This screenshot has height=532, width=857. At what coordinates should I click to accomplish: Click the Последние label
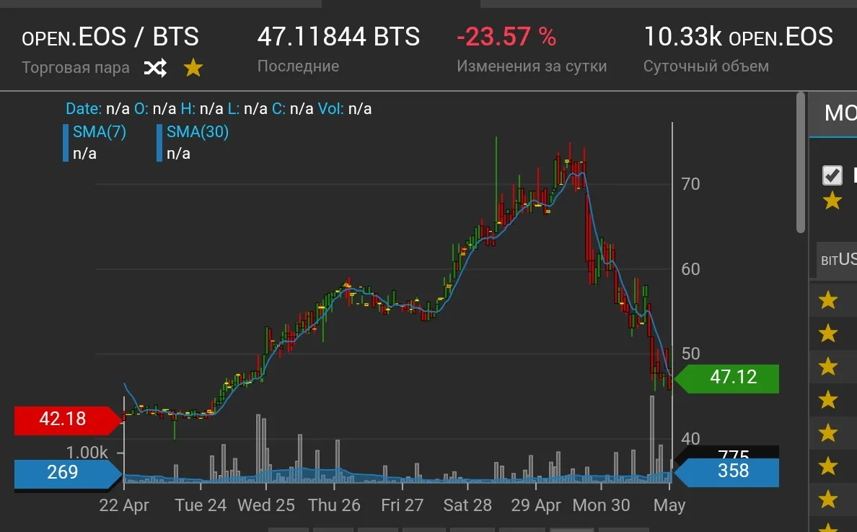pyautogui.click(x=299, y=66)
